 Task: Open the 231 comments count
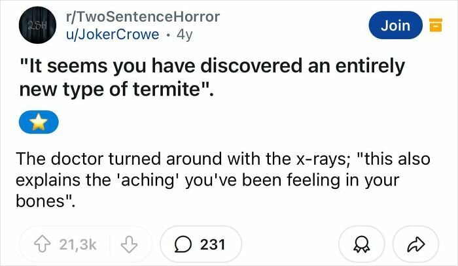pos(212,244)
